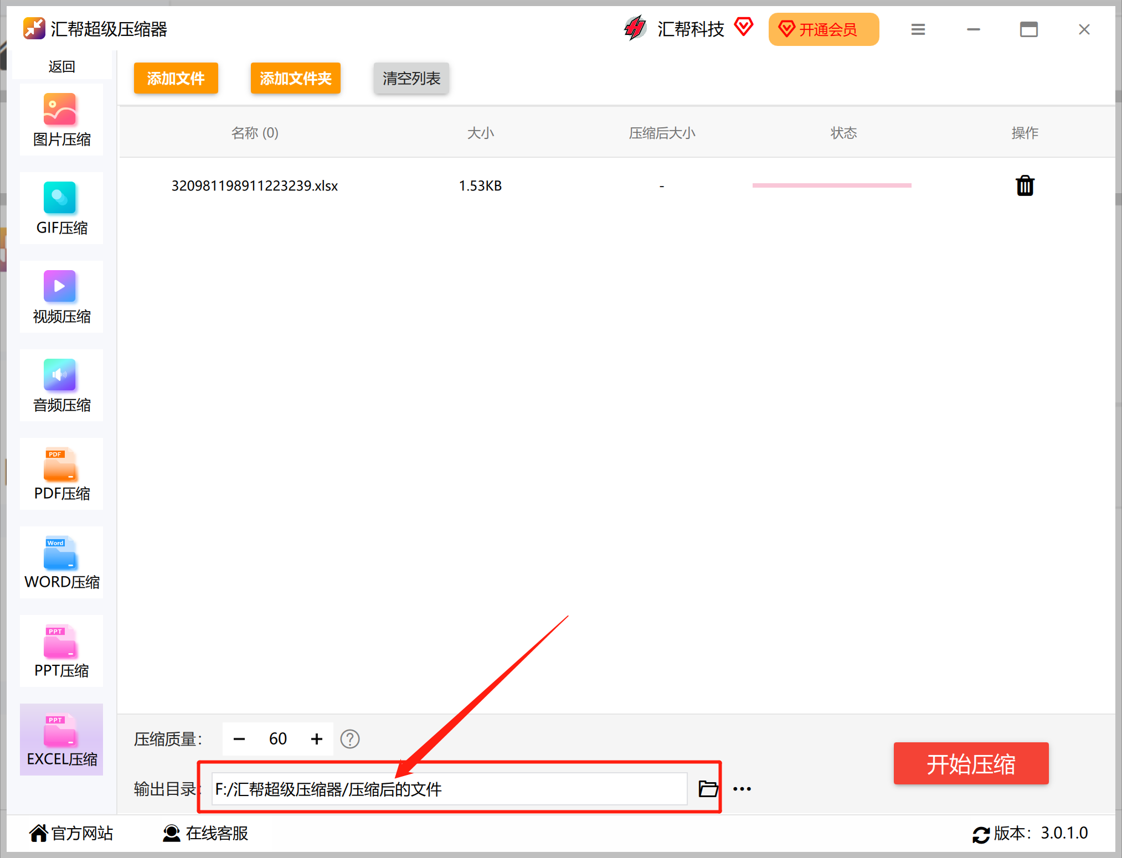Click the 压缩后大小 column header
Screen dimensions: 1122x858
pyautogui.click(x=662, y=133)
